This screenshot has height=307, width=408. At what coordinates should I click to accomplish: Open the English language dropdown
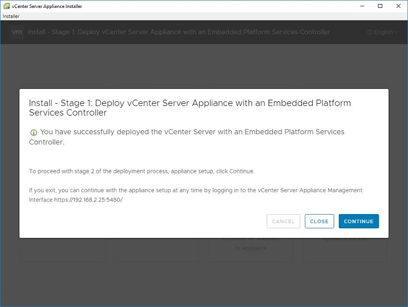point(382,32)
